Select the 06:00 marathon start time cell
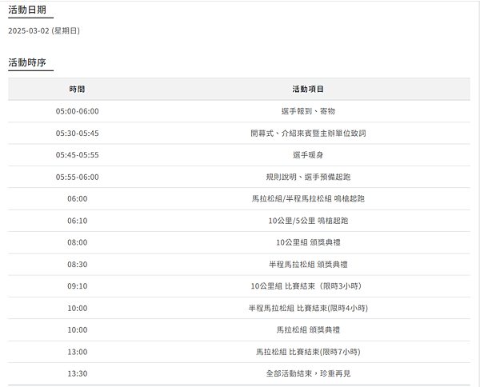The height and width of the screenshot is (387, 480). pyautogui.click(x=77, y=198)
